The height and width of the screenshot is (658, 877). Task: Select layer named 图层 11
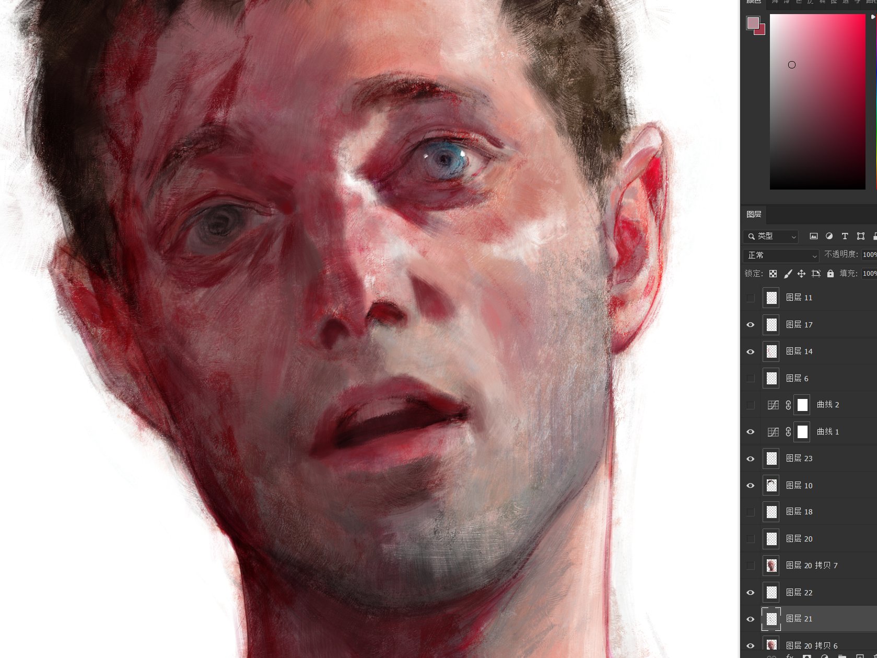point(799,298)
